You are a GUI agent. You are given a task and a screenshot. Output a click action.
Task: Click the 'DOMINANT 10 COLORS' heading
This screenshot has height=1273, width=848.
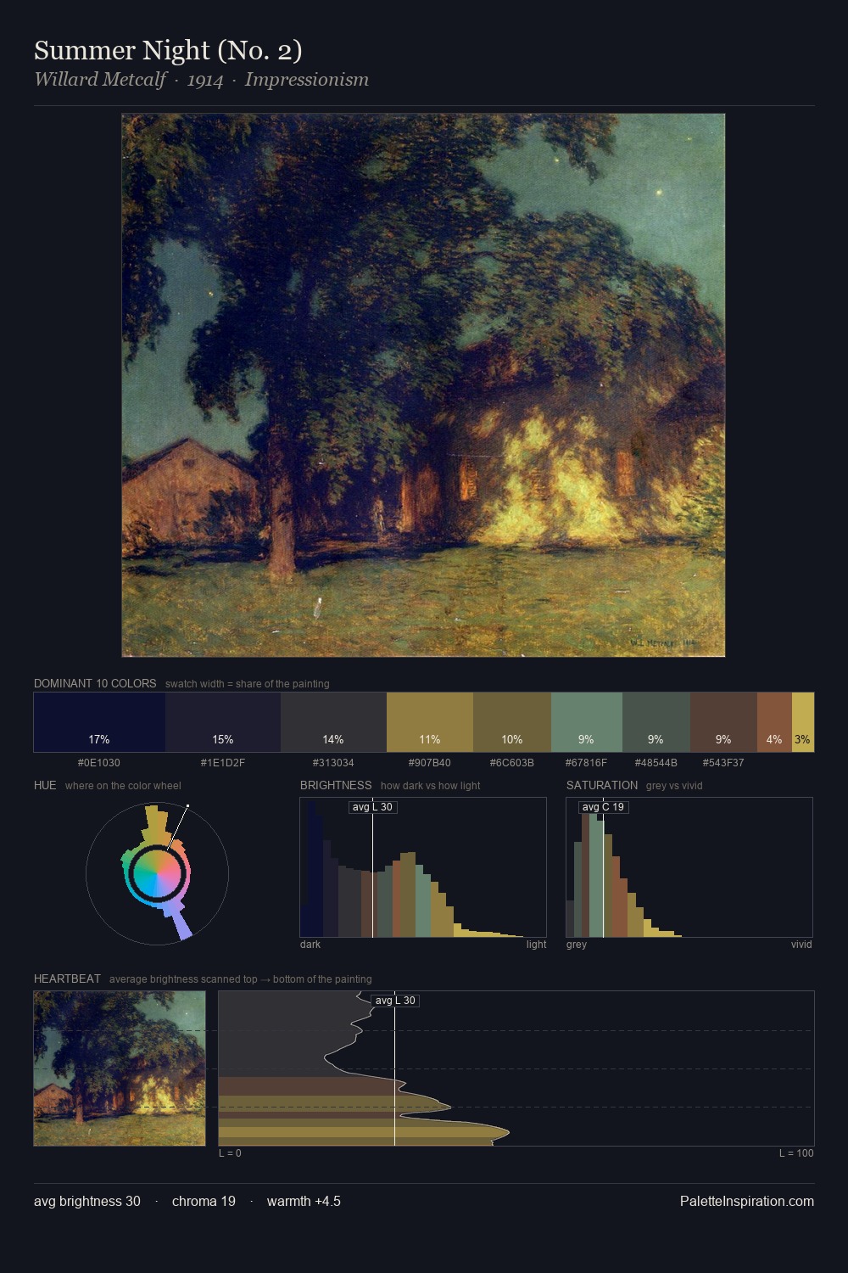(x=95, y=683)
